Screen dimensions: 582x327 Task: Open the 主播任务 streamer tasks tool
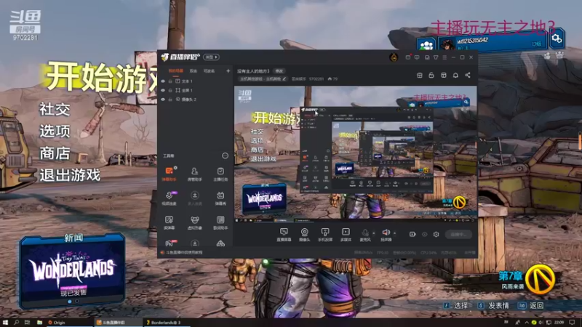[x=220, y=174]
